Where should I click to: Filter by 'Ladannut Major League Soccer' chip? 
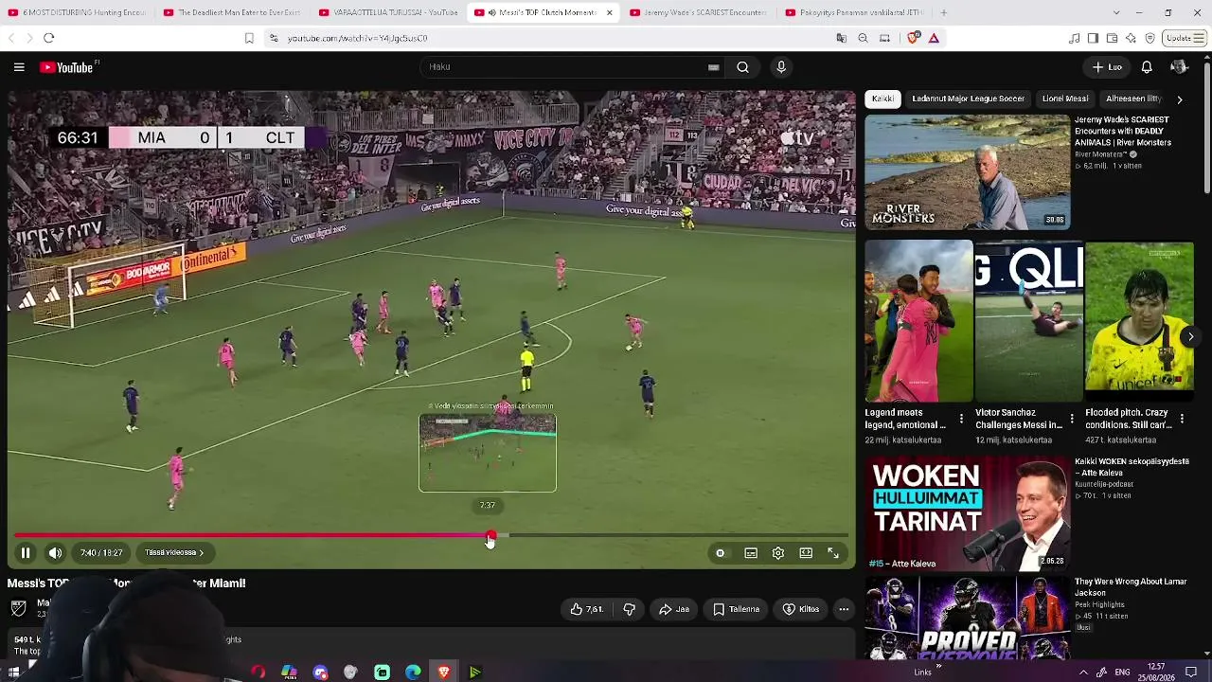[x=968, y=99]
